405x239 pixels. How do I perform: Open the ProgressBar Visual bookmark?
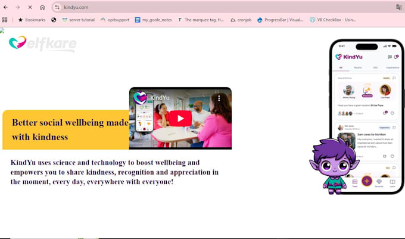281,20
